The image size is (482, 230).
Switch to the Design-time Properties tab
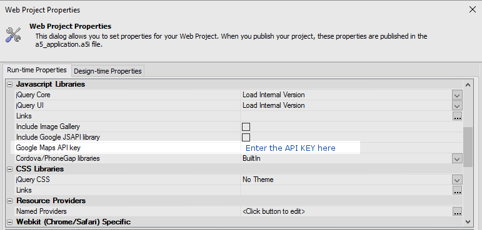(x=108, y=71)
